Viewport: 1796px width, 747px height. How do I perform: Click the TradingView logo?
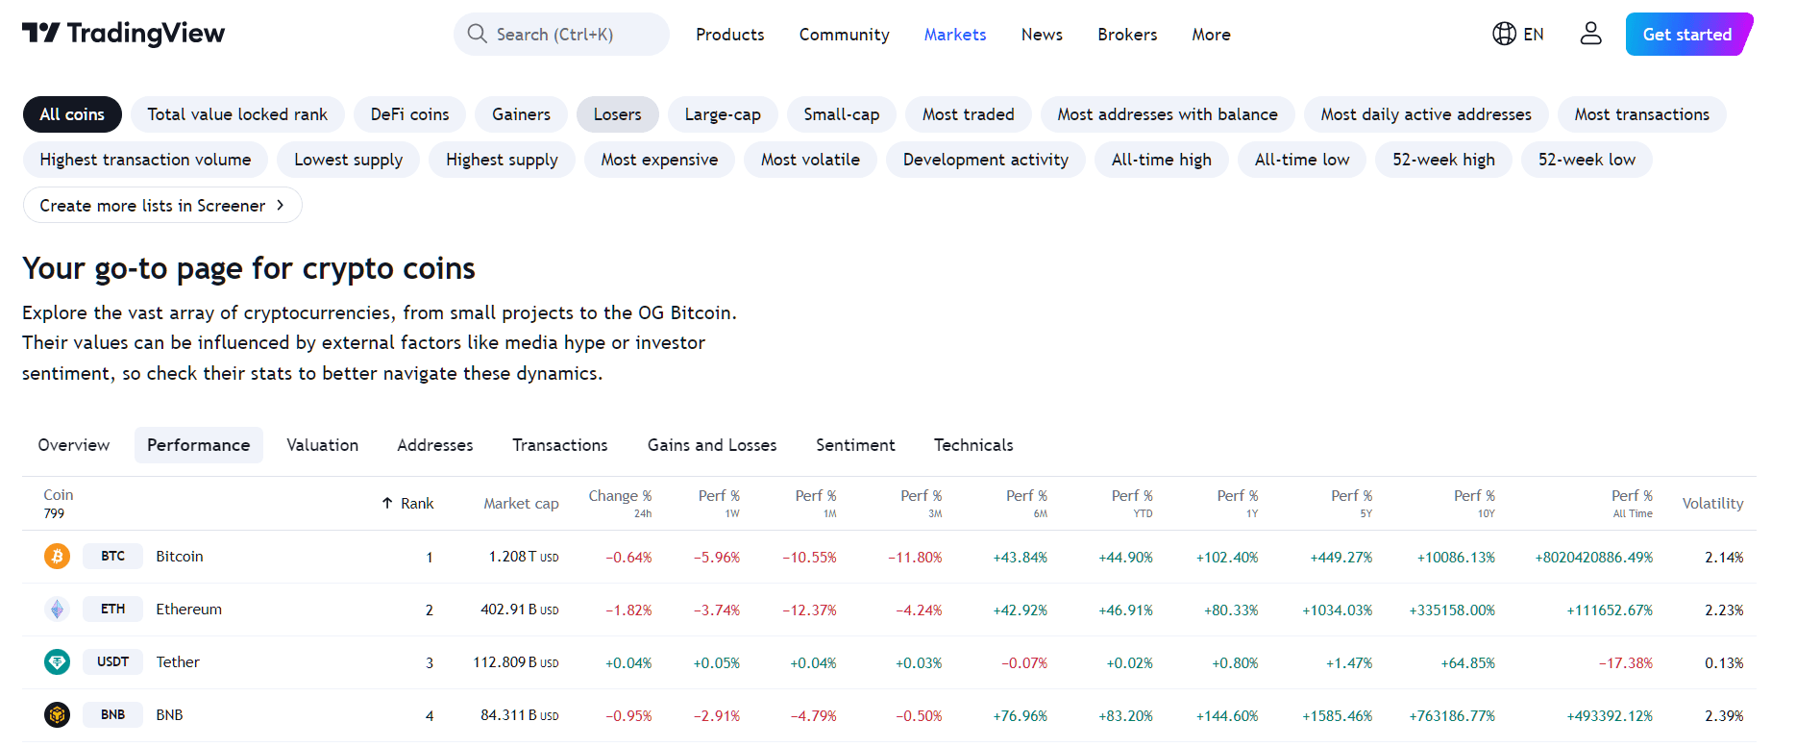123,34
